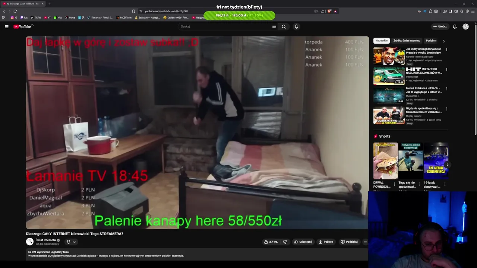Click the YouTube search magnifier button

click(x=284, y=26)
